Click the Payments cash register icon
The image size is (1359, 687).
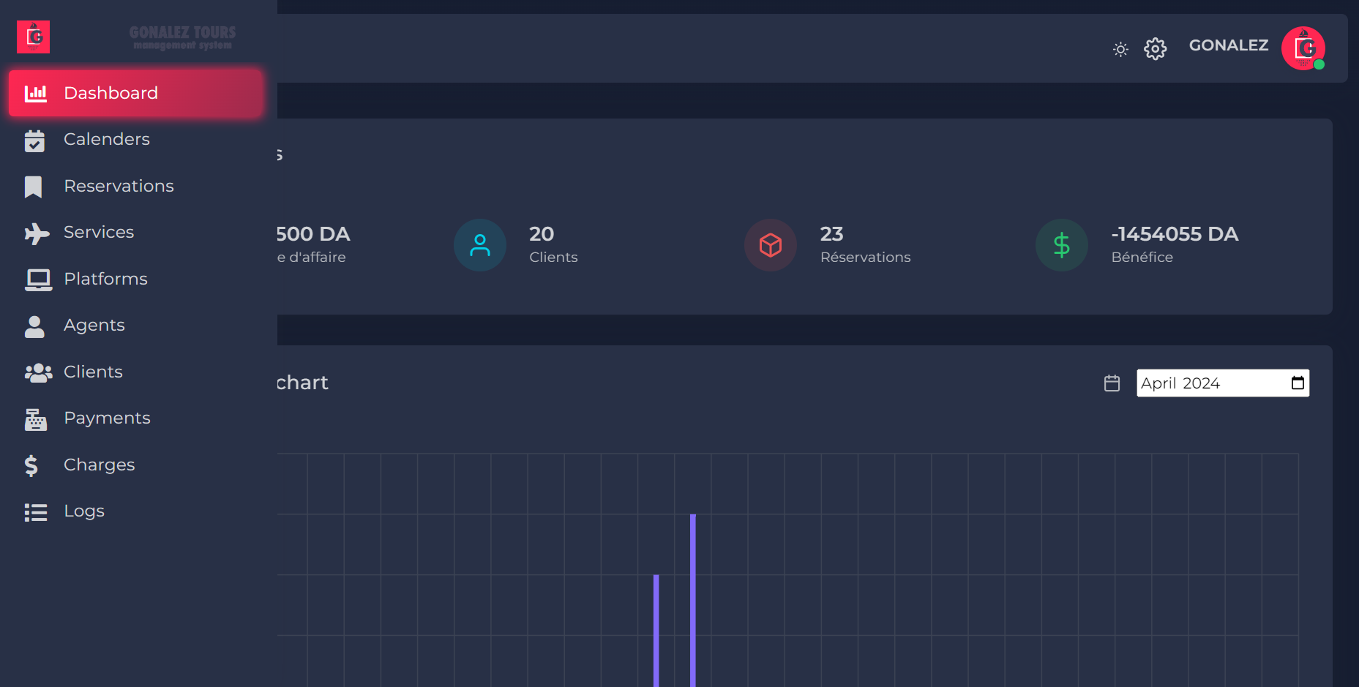tap(36, 419)
